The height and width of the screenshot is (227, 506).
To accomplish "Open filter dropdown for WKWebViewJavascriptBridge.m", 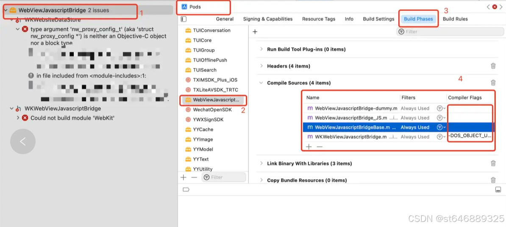I will 441,137.
